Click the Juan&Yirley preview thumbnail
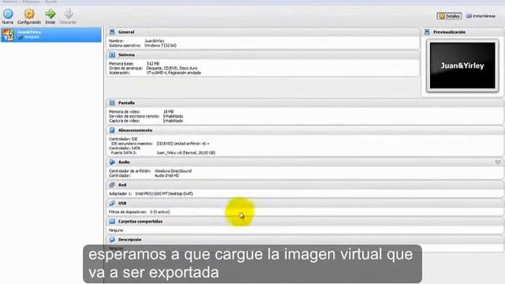Image resolution: width=505 pixels, height=284 pixels. 462,65
